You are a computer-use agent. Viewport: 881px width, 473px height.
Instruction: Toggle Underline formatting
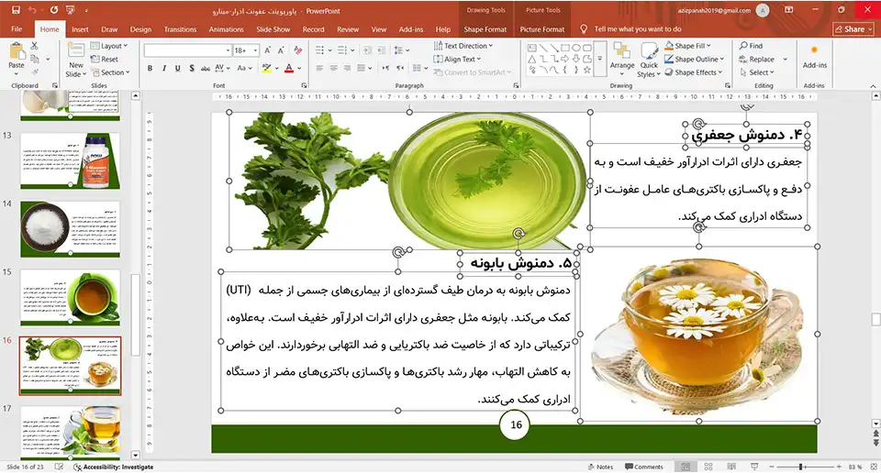(177, 69)
